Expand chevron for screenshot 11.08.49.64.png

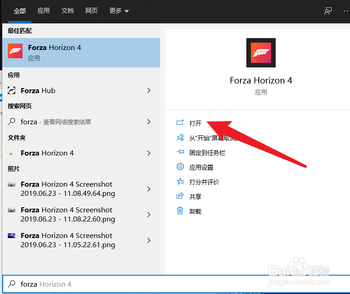coord(149,189)
